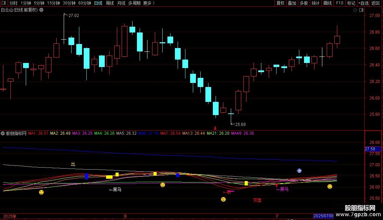Screen dimensions: 383x220
Task: Click the smiley face at far right
Action: [330, 186]
